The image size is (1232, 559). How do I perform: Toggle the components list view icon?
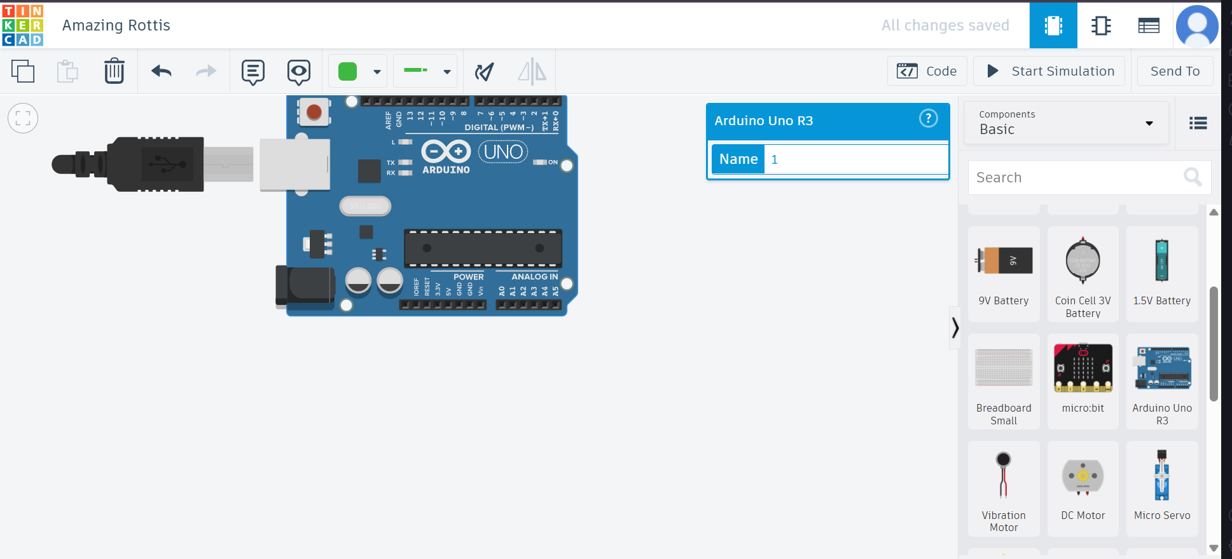click(1198, 123)
